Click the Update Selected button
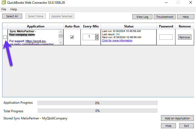 62,16
